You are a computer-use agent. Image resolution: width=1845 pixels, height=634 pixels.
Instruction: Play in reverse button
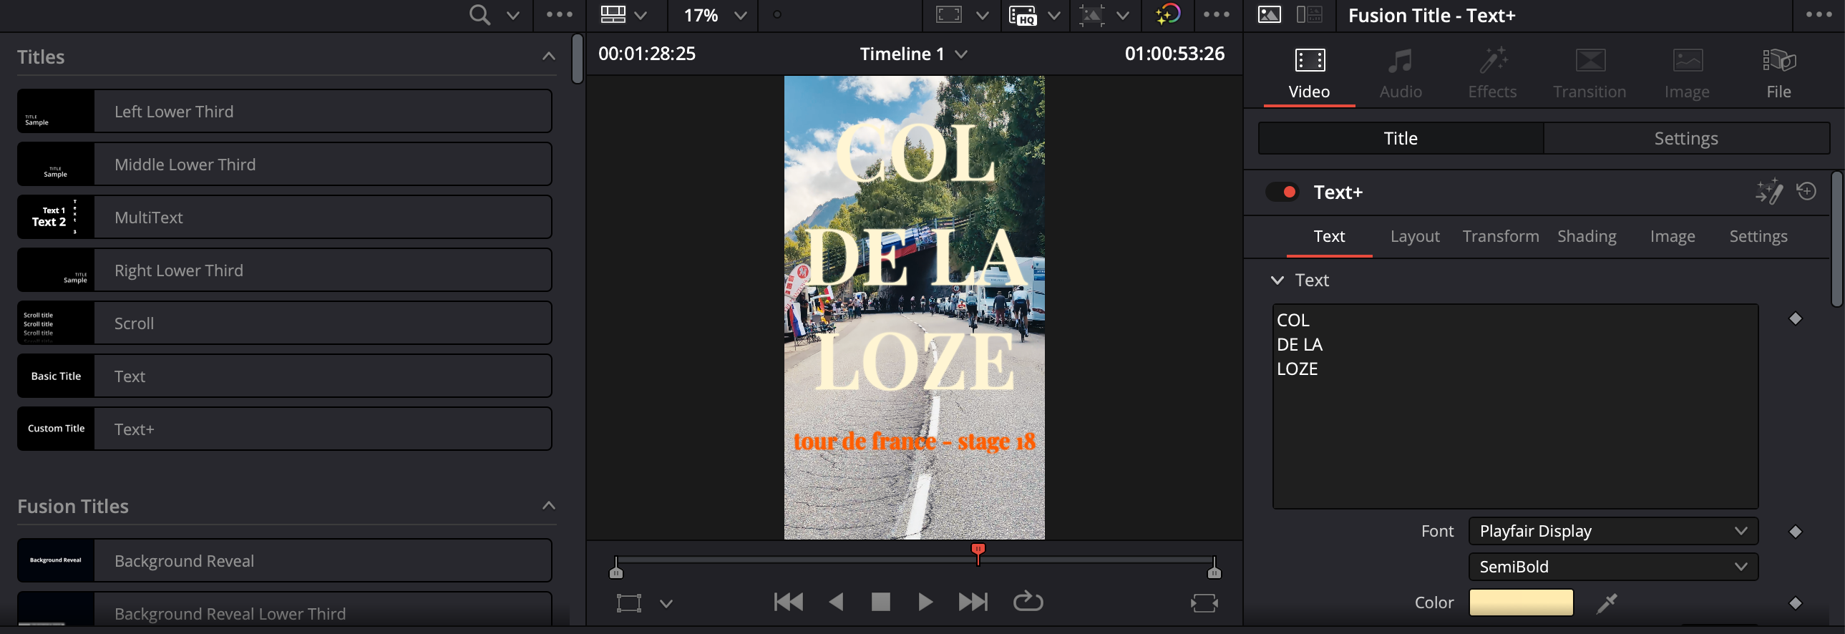pos(836,603)
